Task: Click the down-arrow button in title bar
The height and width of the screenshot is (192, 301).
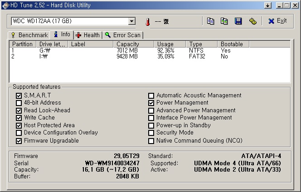Action: 268,5
